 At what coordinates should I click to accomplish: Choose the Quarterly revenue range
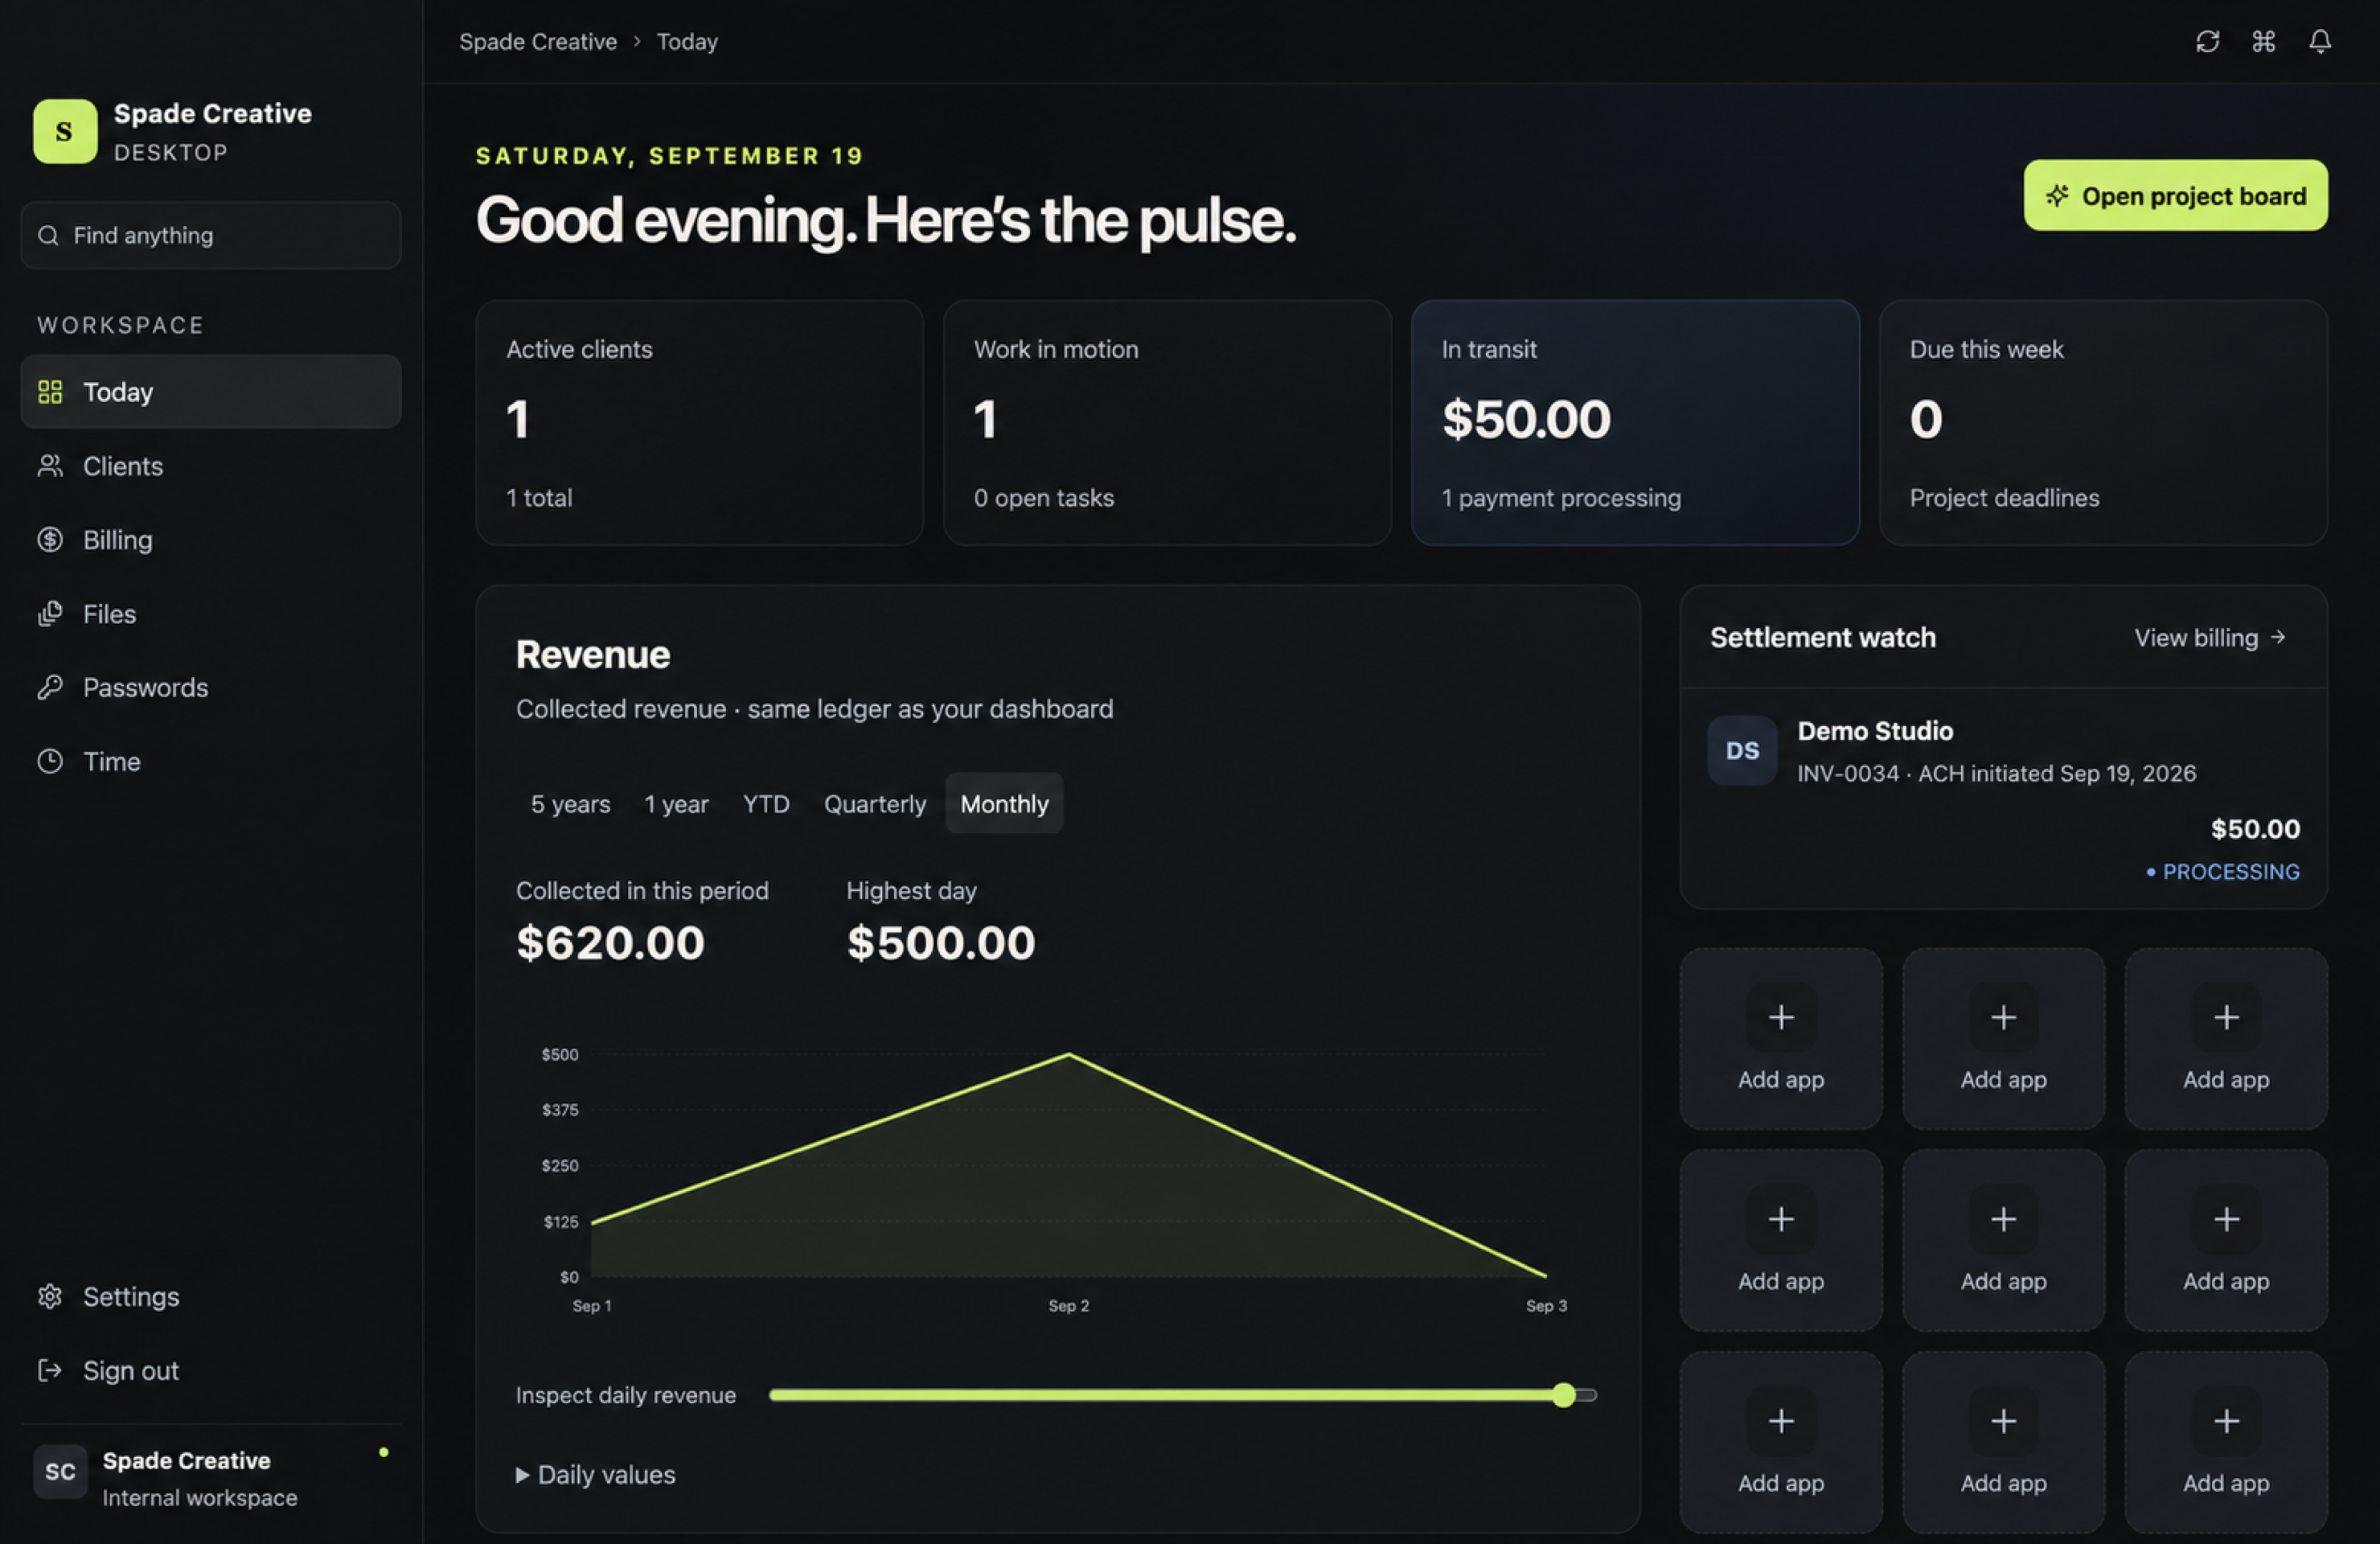click(x=875, y=804)
